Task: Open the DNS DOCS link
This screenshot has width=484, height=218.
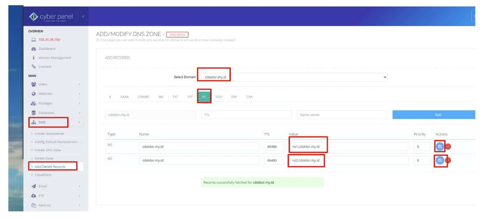Action: [178, 34]
